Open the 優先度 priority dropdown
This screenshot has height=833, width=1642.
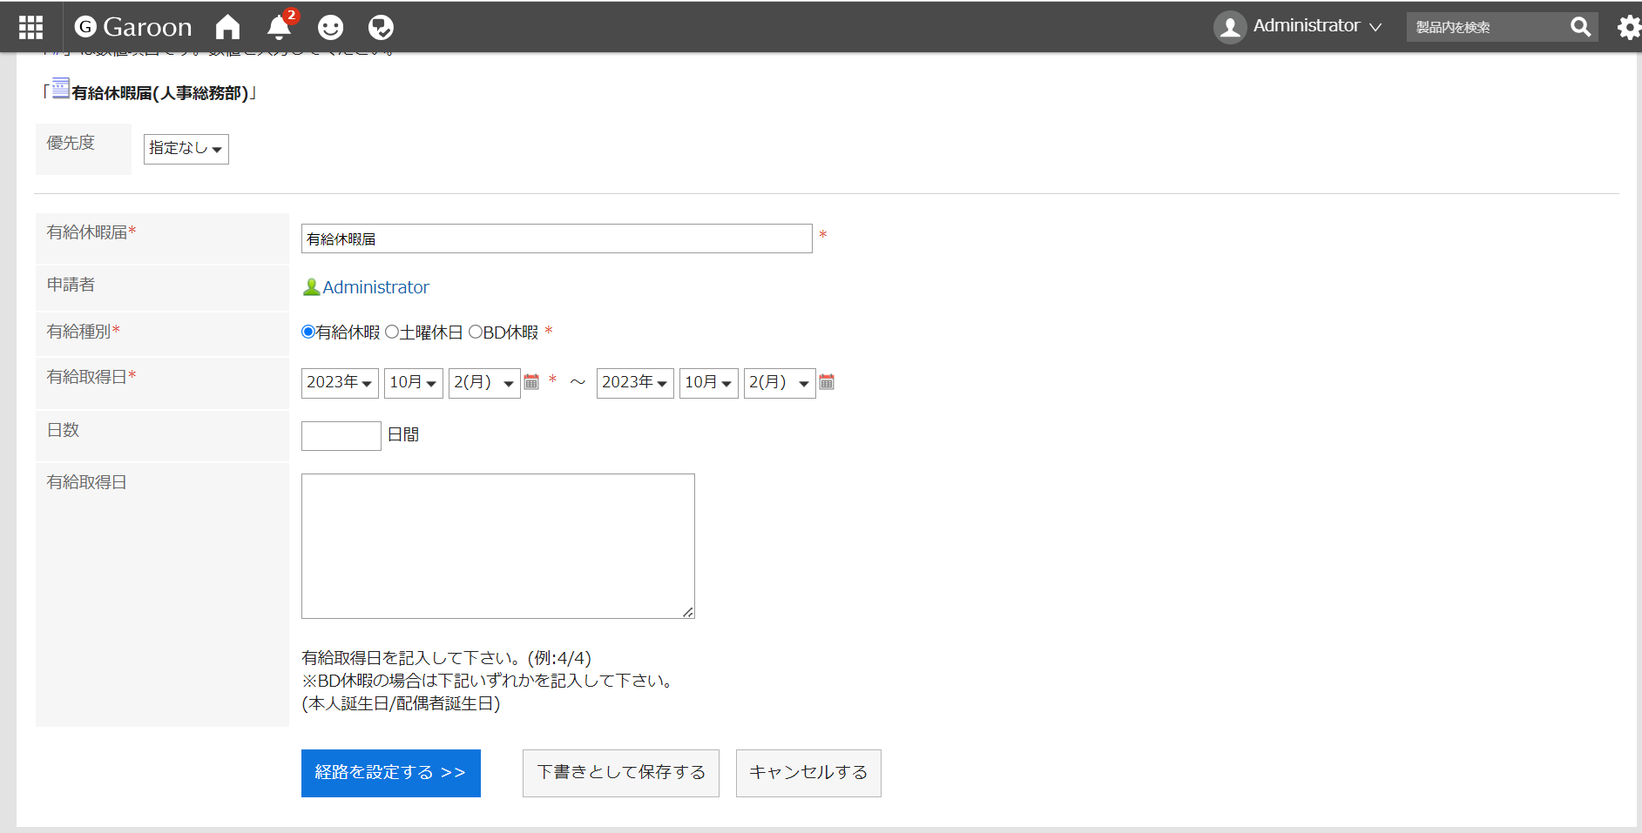(186, 149)
